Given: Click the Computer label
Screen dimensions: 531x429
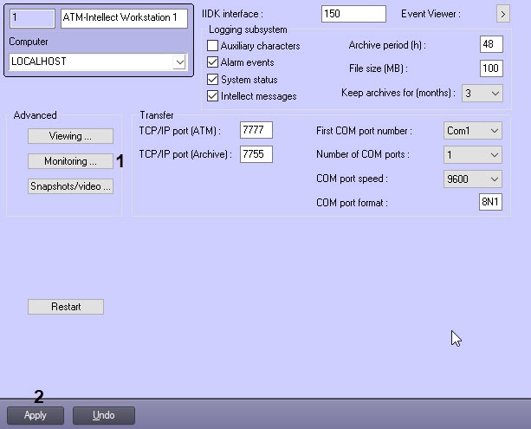Looking at the screenshot, I should point(29,42).
